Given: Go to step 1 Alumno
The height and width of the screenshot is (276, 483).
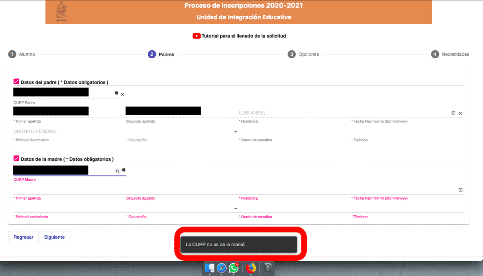Looking at the screenshot, I should (22, 54).
